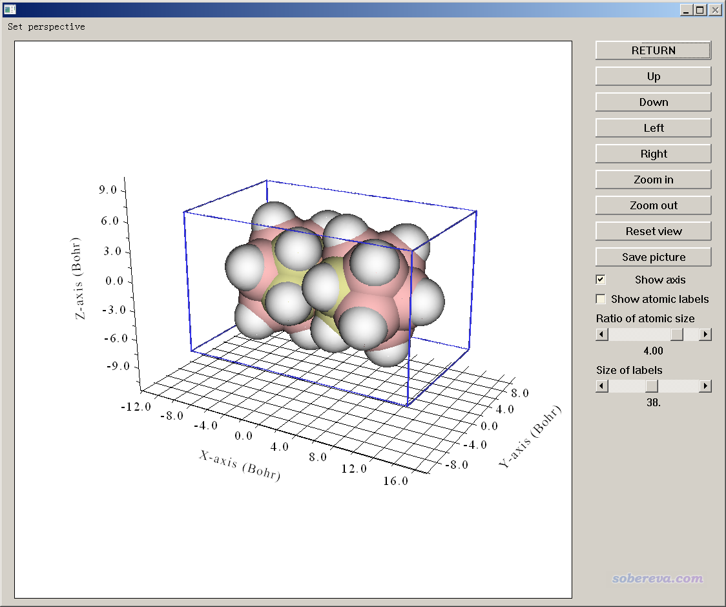Click the Z-axis (Bohr) label
This screenshot has height=607, width=726.
(78, 278)
